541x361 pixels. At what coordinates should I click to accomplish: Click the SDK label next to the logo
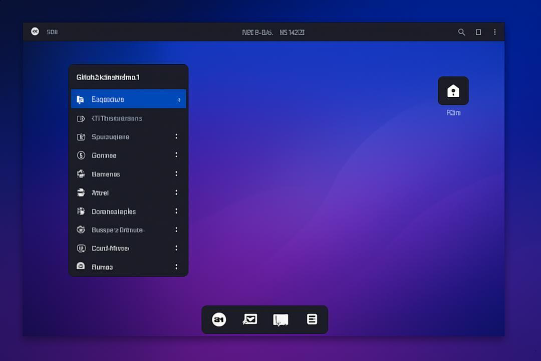click(52, 32)
